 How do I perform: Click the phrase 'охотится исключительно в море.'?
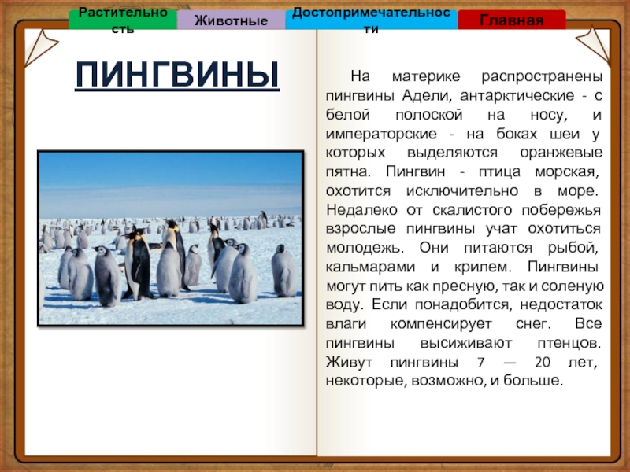[x=462, y=190]
